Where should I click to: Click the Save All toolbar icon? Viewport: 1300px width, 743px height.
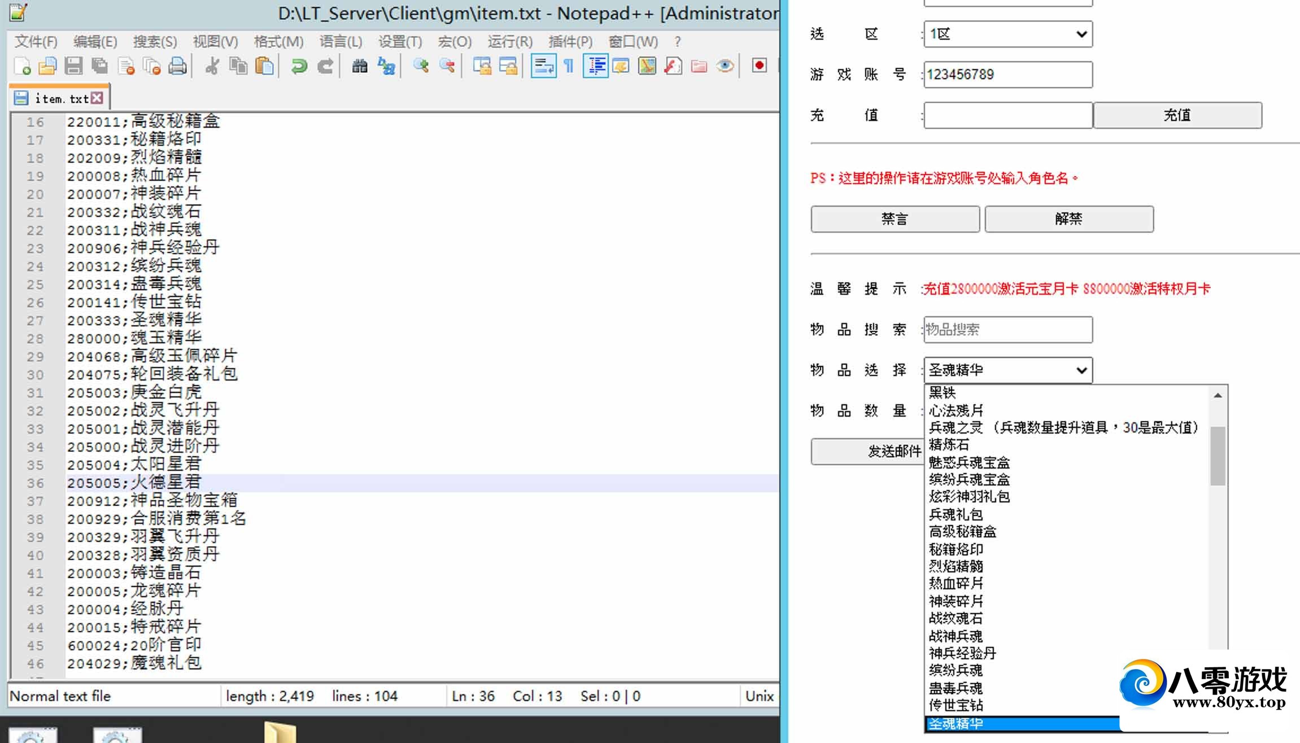click(x=100, y=66)
